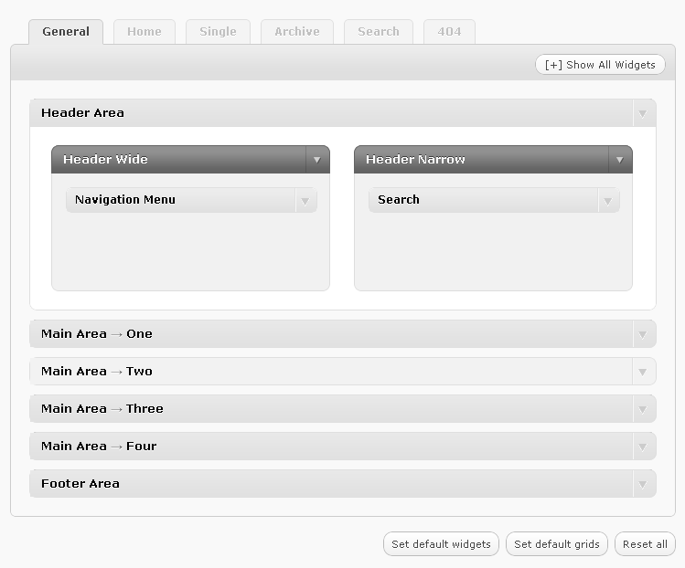Click the Main Area → Two label
Image resolution: width=685 pixels, height=568 pixels.
[x=97, y=372]
